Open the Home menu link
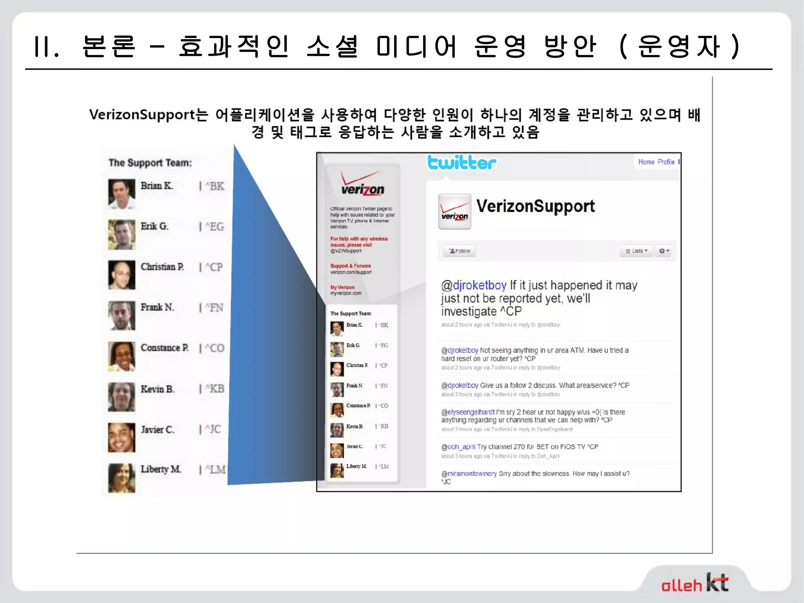The image size is (804, 603). 646,162
